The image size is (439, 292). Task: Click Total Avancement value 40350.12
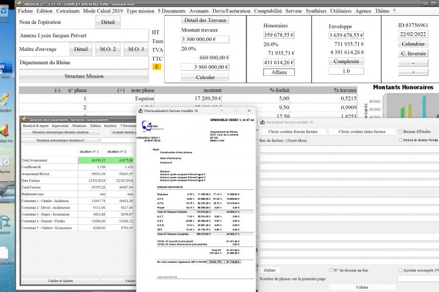coord(92,161)
